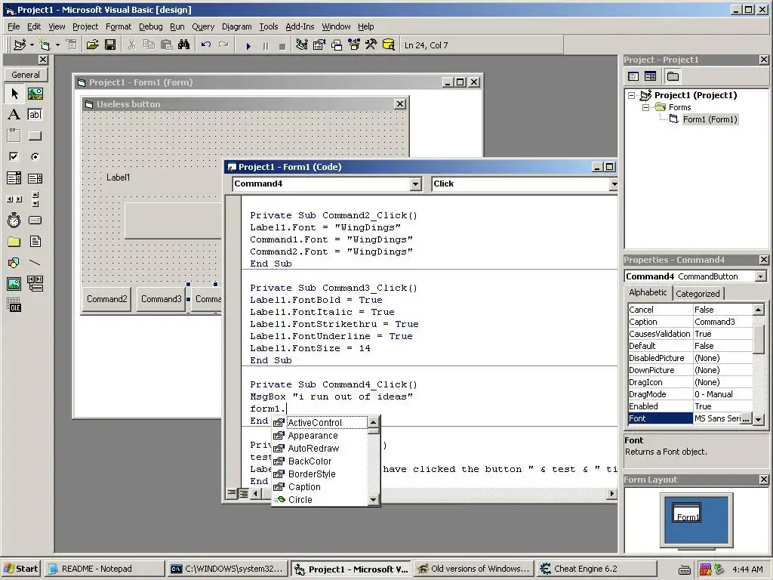The height and width of the screenshot is (580, 773).
Task: Collapse the Forms folder node
Action: pyautogui.click(x=645, y=107)
